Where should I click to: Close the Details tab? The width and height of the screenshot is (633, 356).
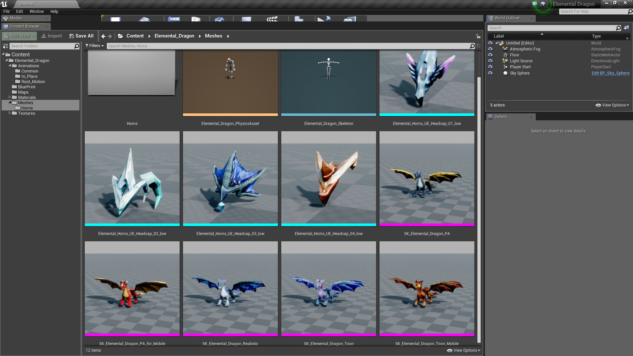(531, 117)
